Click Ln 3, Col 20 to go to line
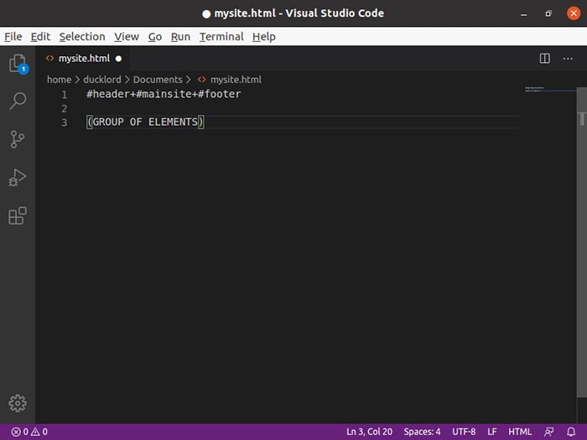 tap(370, 432)
